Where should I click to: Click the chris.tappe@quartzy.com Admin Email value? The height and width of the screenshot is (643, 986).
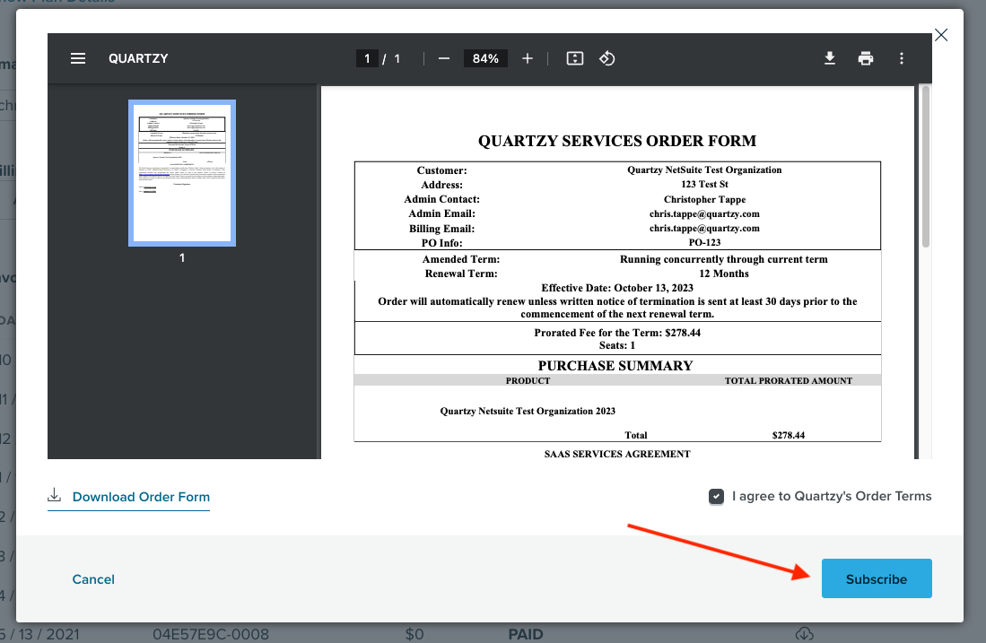[x=704, y=213]
